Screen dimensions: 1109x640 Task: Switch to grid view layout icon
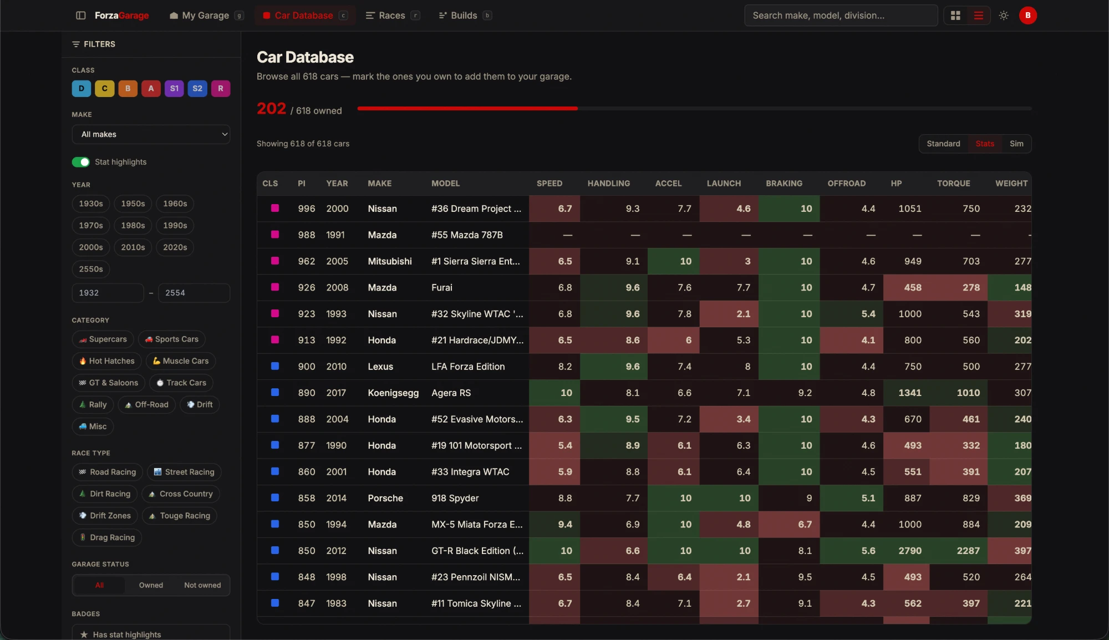tap(955, 16)
